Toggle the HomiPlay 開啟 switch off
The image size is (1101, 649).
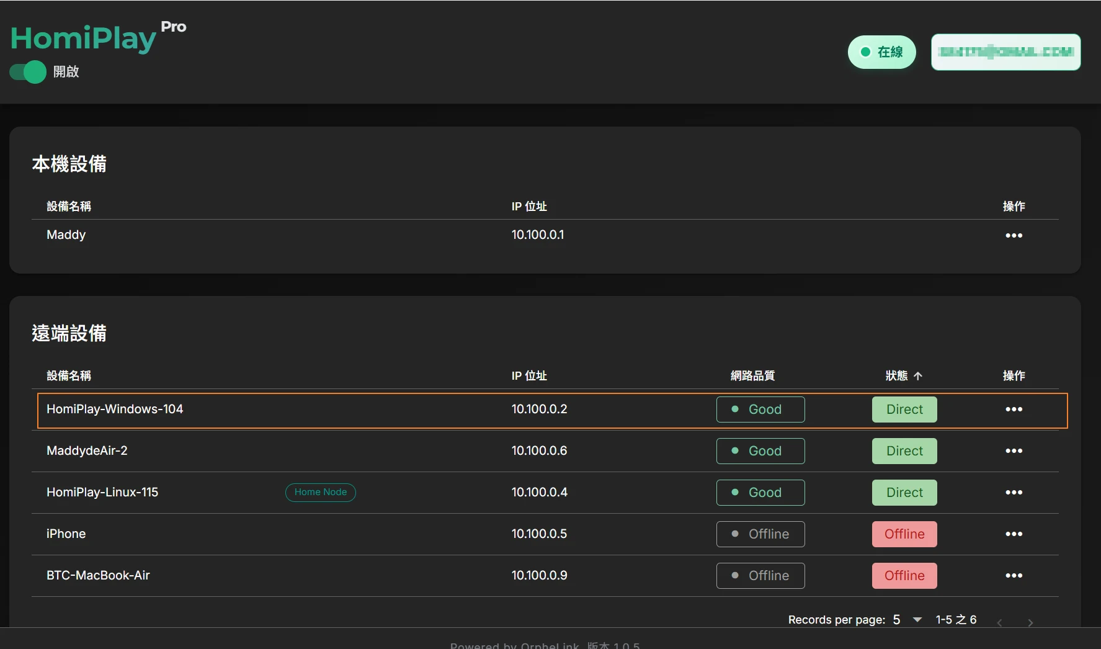click(x=28, y=72)
